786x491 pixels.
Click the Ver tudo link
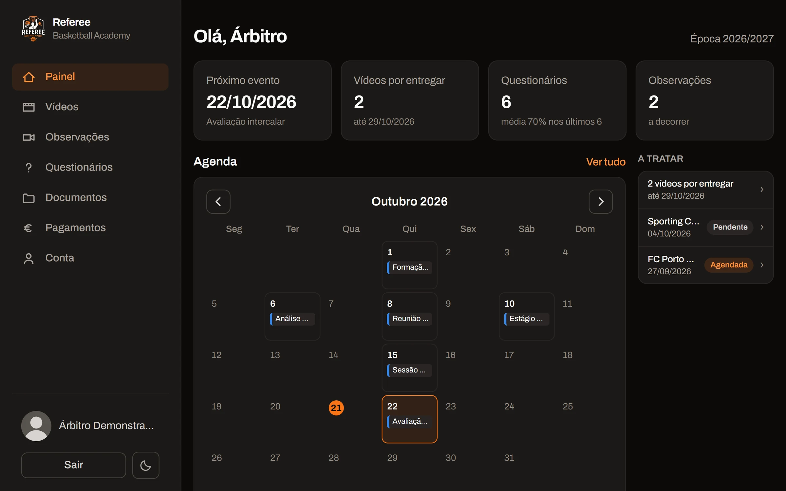[x=606, y=162]
